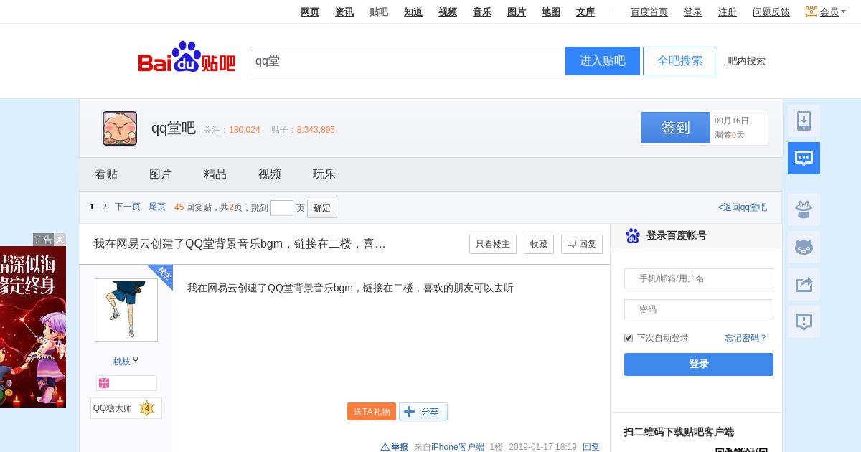The height and width of the screenshot is (452, 861).
Task: Open the 资讯 top nav link
Action: point(344,11)
